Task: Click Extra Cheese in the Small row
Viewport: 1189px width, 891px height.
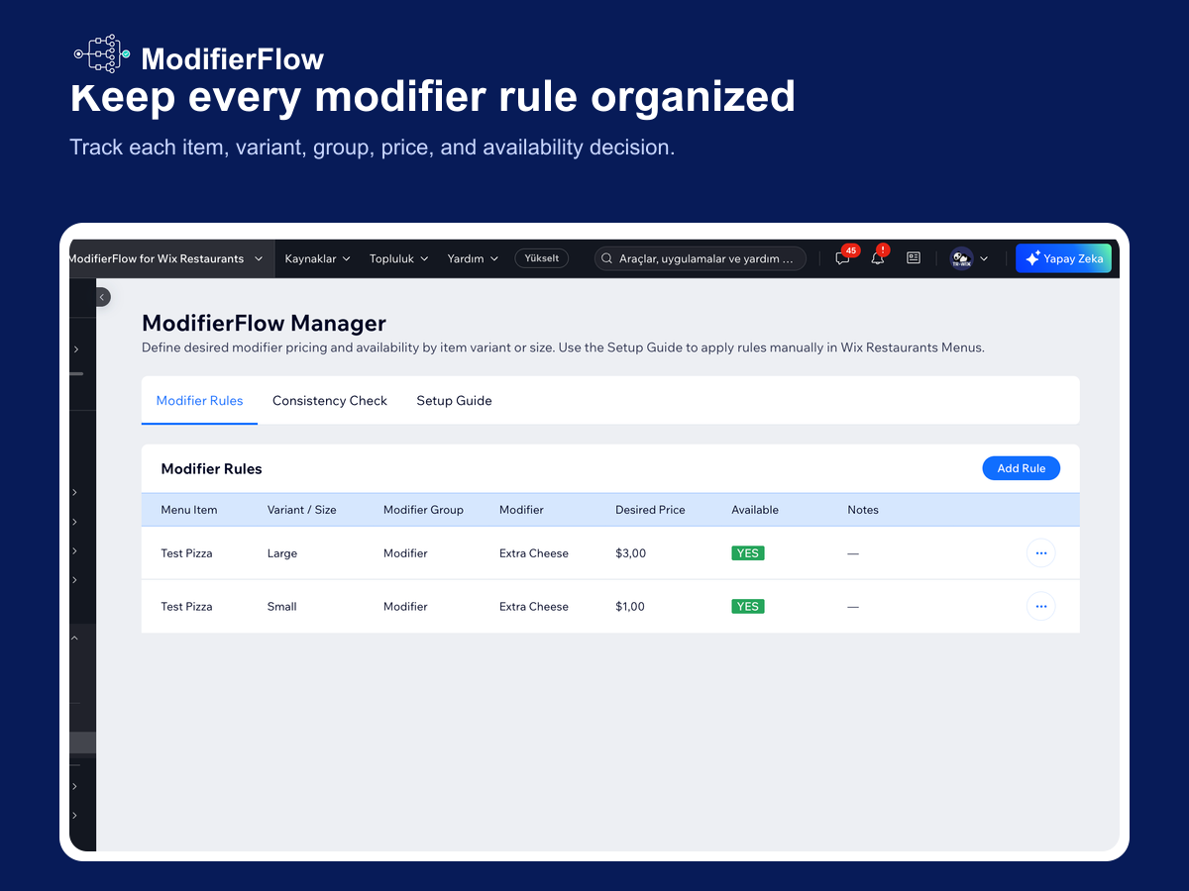Action: [534, 606]
